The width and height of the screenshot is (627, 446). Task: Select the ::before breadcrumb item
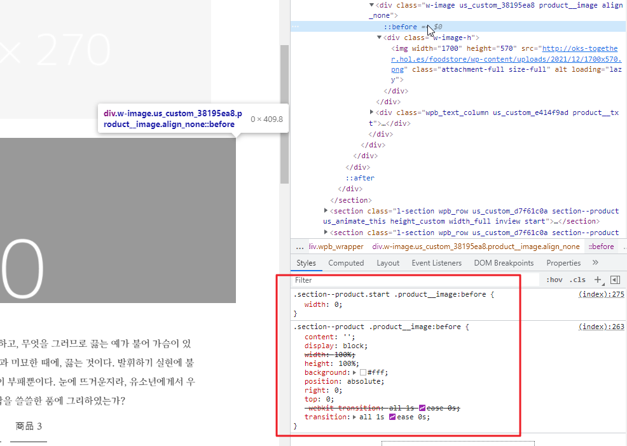point(601,247)
